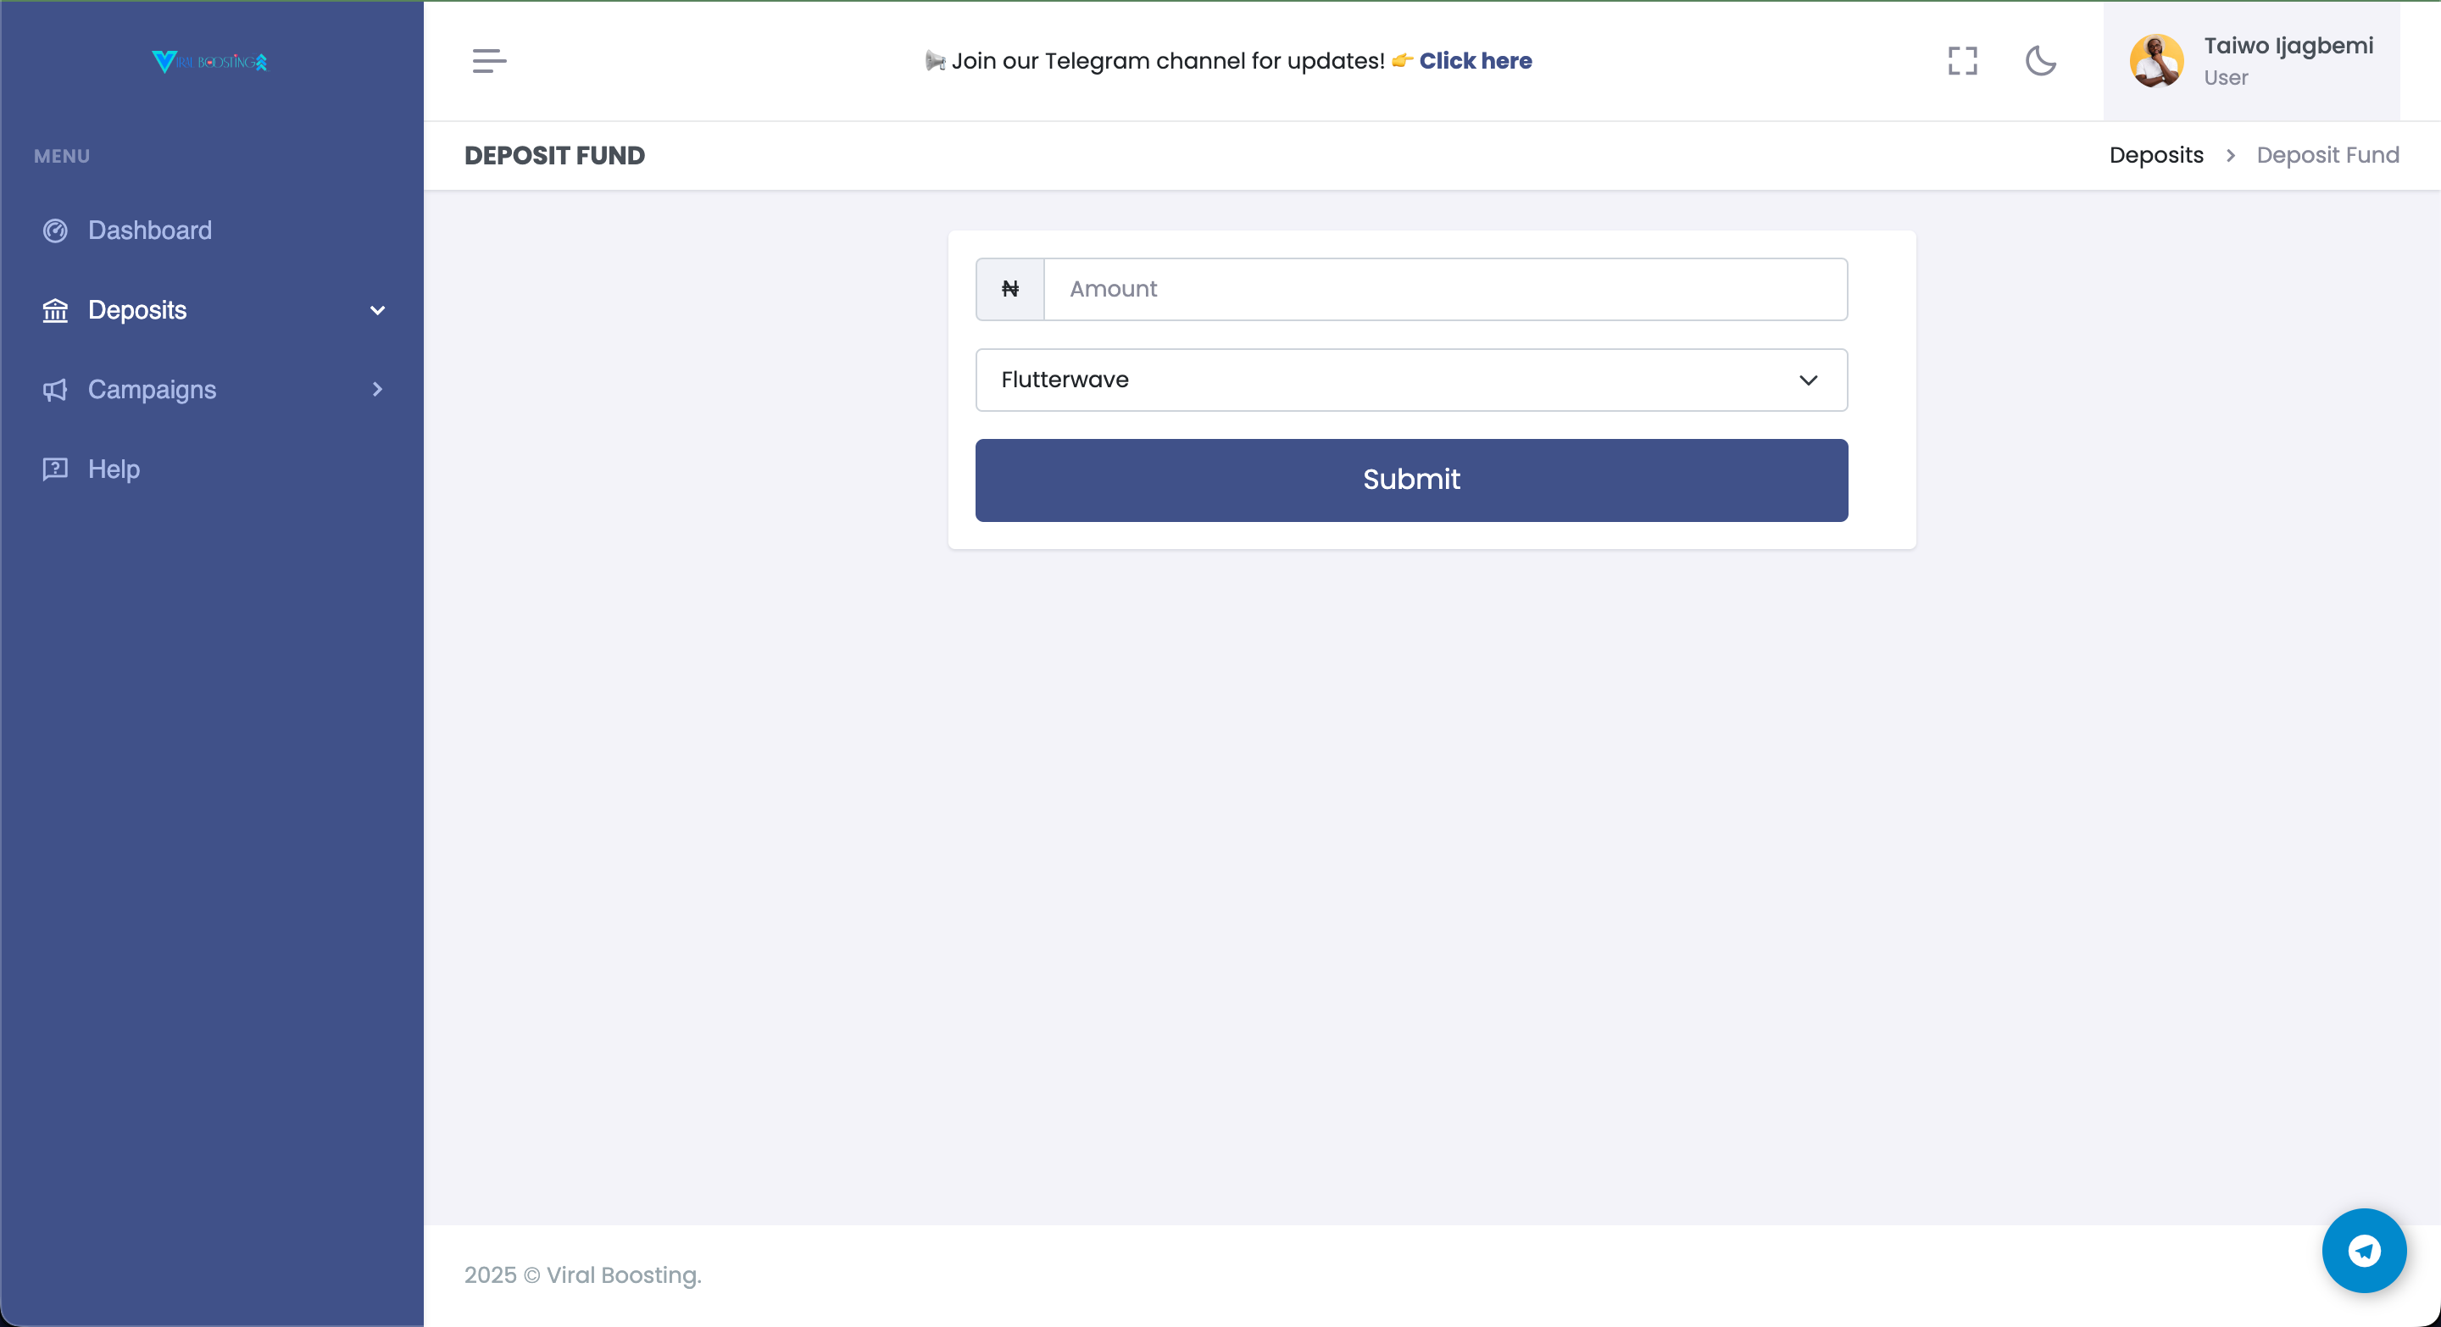Toggle the sidebar hamburger menu icon

point(489,61)
